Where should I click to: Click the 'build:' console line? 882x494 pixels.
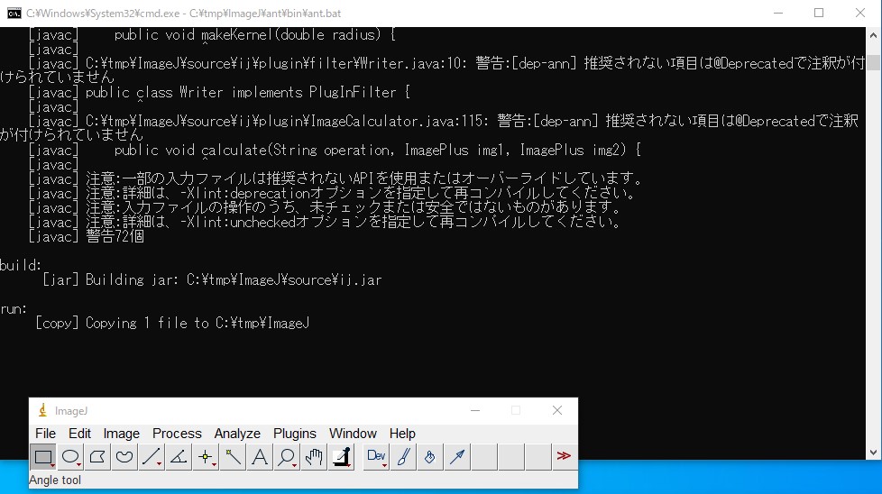21,265
